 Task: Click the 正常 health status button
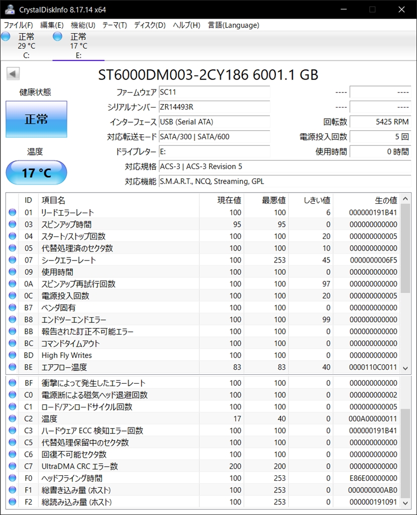click(x=36, y=119)
